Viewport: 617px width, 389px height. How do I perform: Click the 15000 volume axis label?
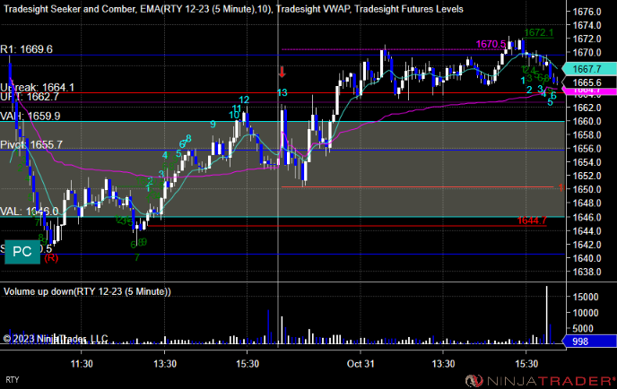tap(586, 297)
